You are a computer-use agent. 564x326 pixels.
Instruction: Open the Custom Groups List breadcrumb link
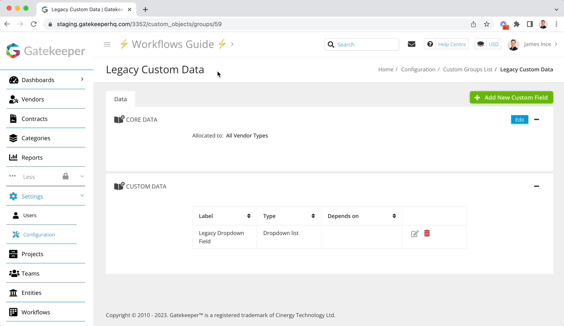(468, 69)
